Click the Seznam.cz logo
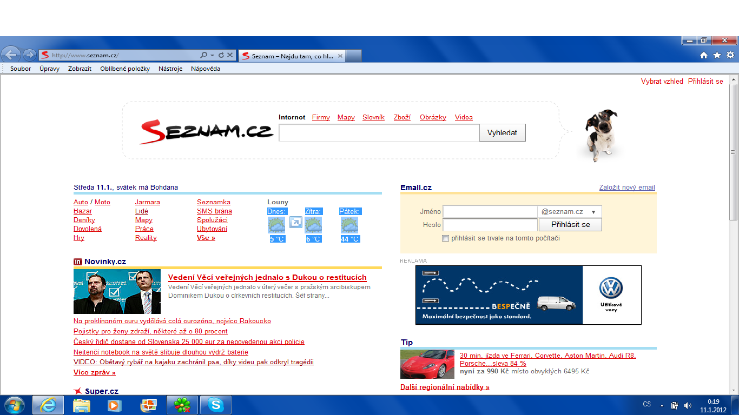Image resolution: width=739 pixels, height=415 pixels. tap(207, 131)
